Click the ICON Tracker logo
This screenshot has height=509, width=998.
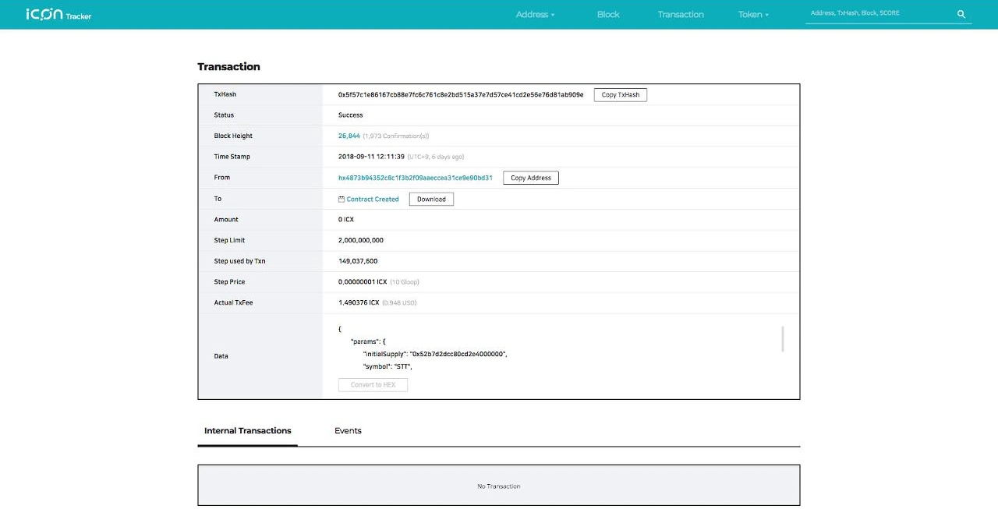(58, 14)
